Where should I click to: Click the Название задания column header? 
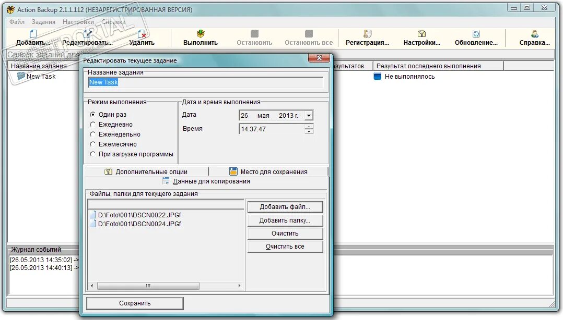(44, 66)
